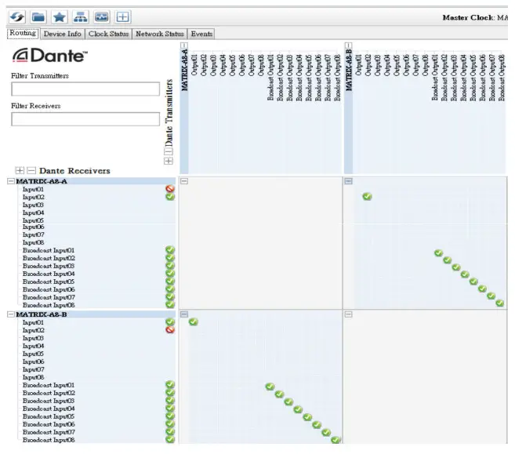Click green status beside MATRIX-A8-A Broadcast Input08
The height and width of the screenshot is (454, 515).
(x=170, y=304)
